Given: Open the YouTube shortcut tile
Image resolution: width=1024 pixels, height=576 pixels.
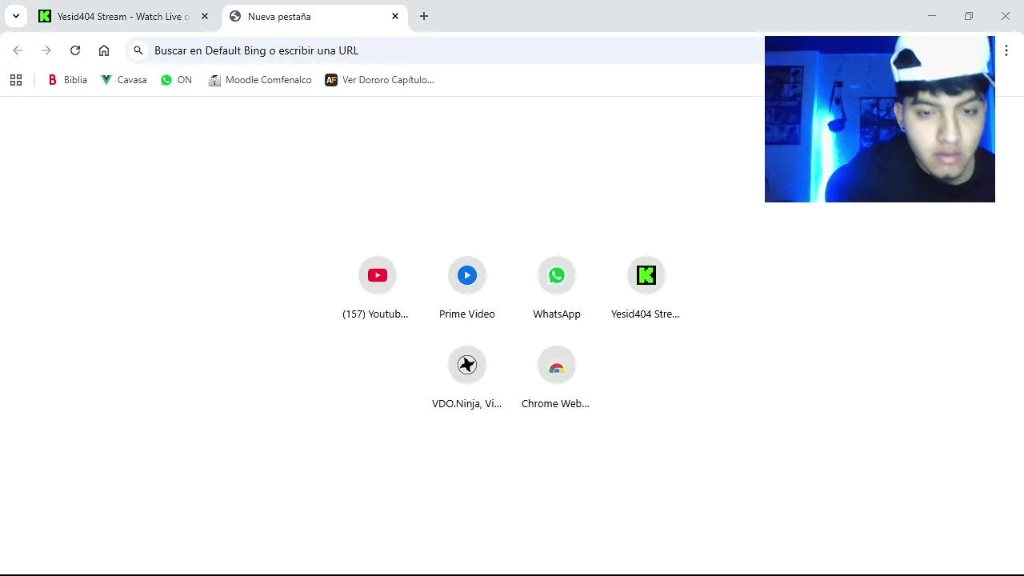Looking at the screenshot, I should click(x=377, y=288).
